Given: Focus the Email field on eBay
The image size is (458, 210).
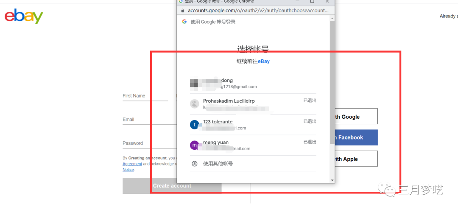Looking at the screenshot, I should [150, 120].
